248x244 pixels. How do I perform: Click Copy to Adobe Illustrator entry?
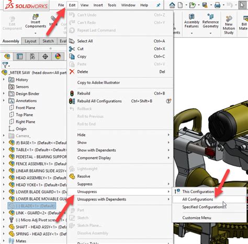click(x=120, y=82)
